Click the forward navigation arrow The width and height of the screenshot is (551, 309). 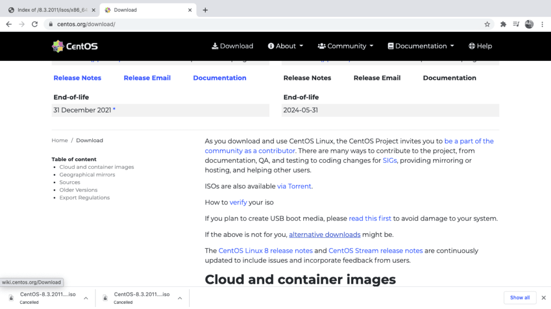click(21, 24)
